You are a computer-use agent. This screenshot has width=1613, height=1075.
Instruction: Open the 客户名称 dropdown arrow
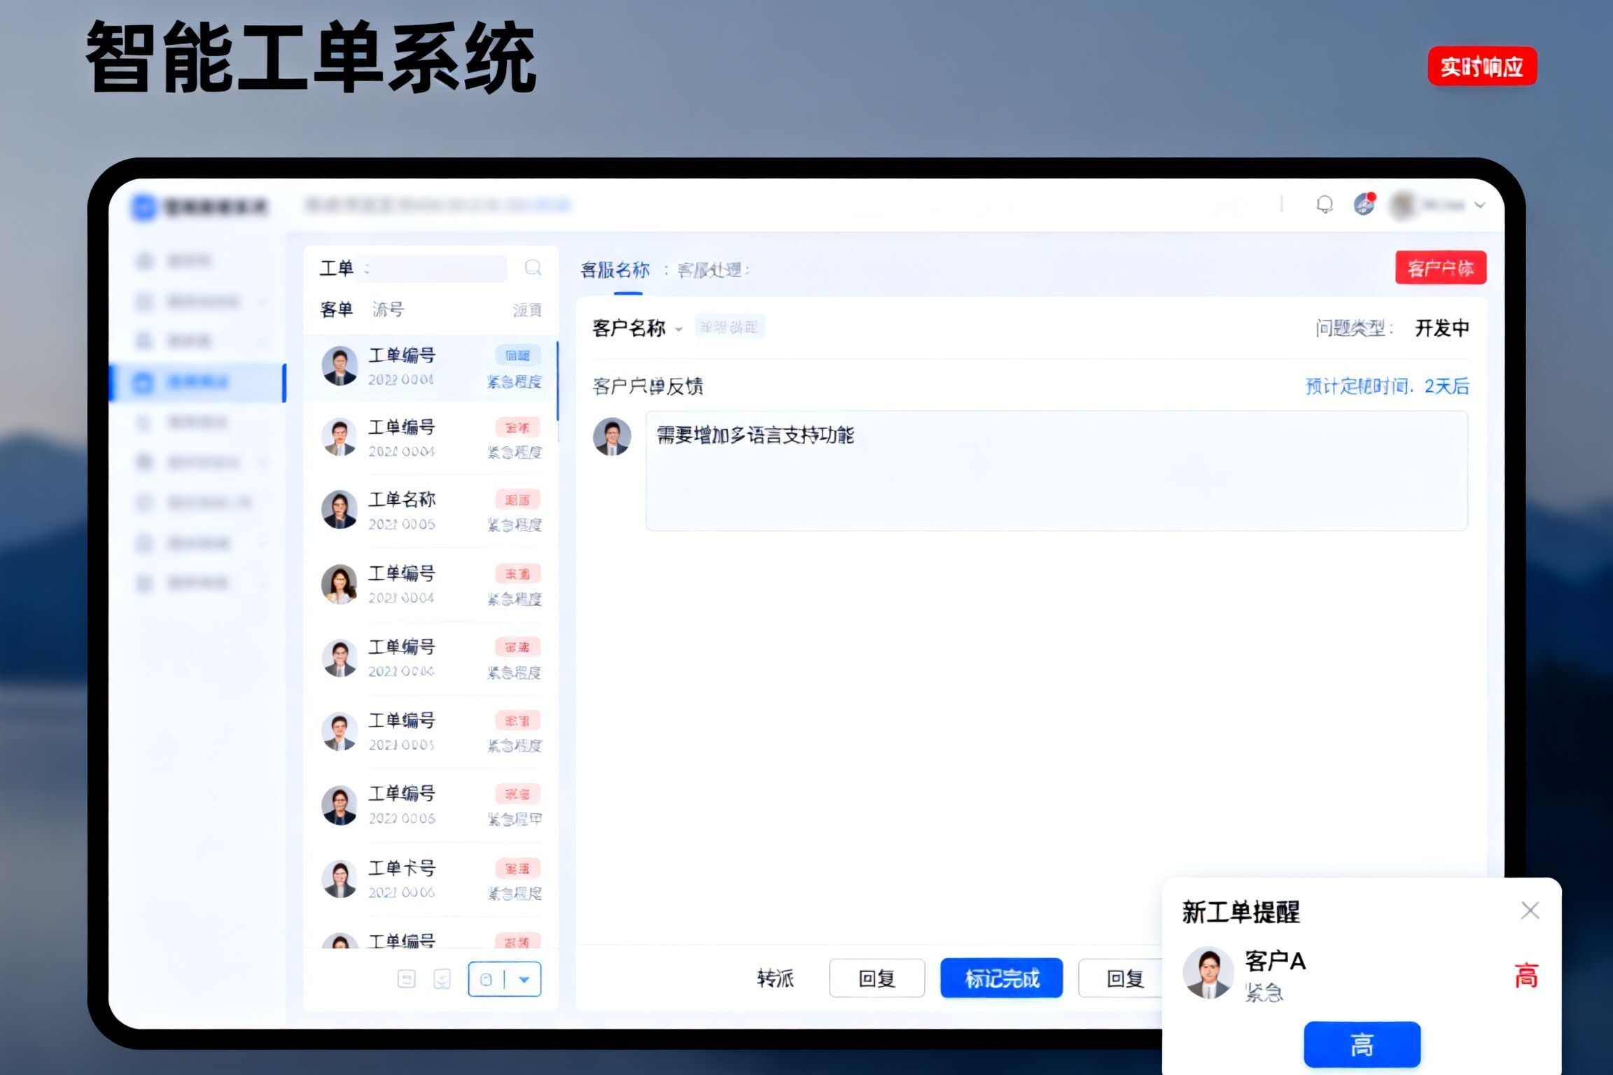pyautogui.click(x=678, y=329)
